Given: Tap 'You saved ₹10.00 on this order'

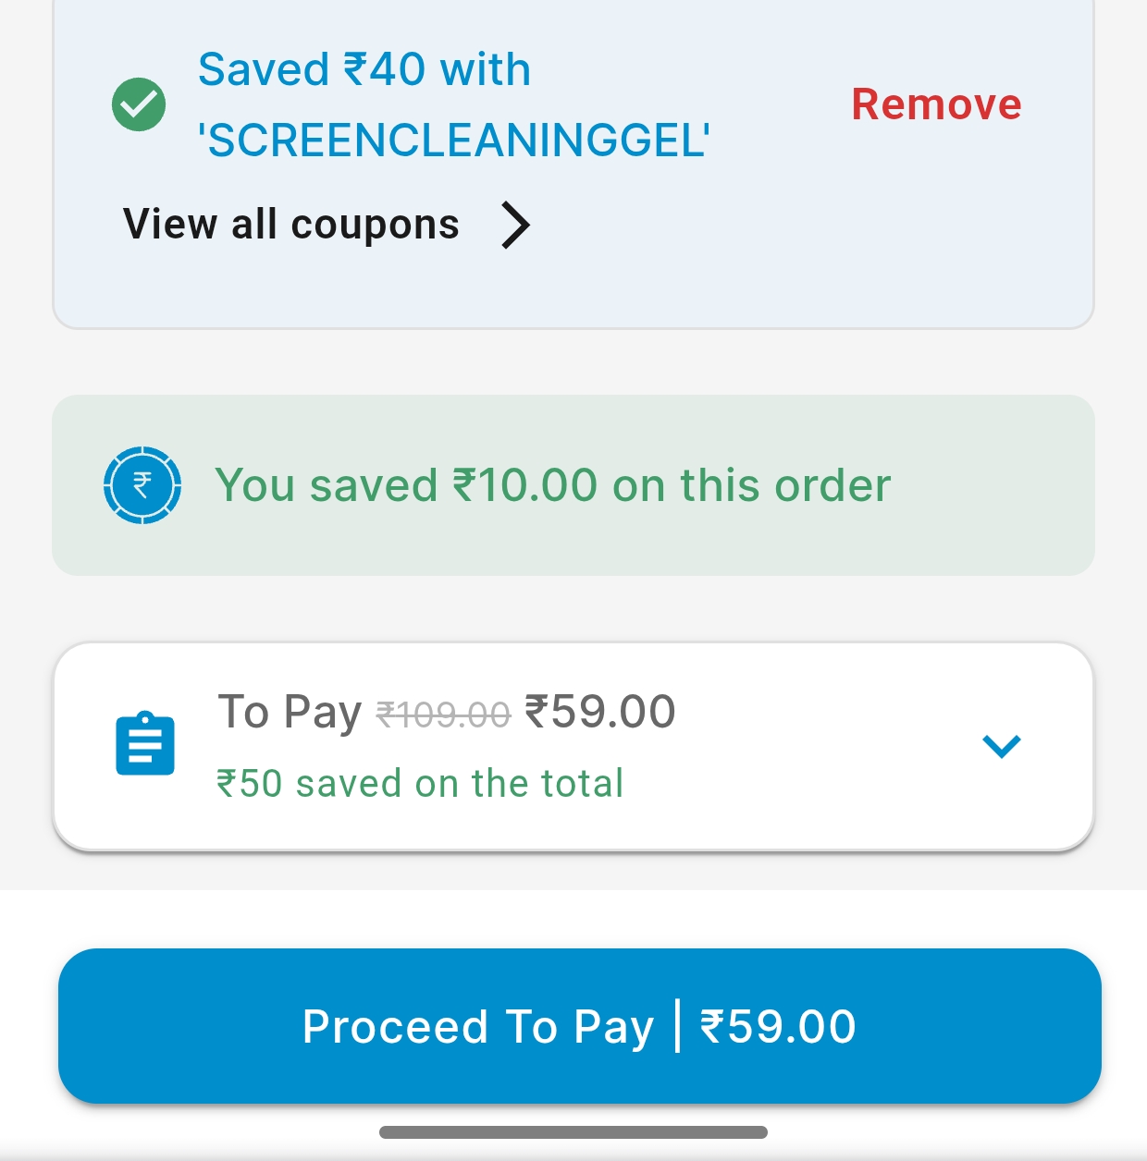Looking at the screenshot, I should pyautogui.click(x=552, y=485).
